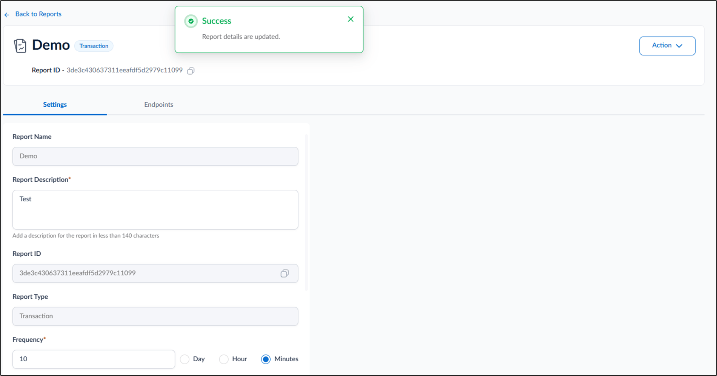Screen dimensions: 717x376
Task: Click the Report Type field
Action: (155, 316)
